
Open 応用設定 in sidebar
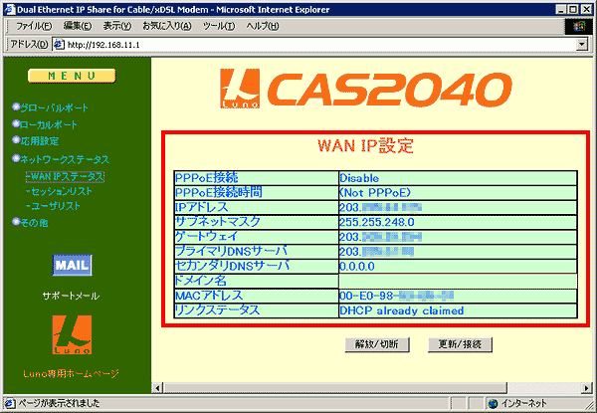click(40, 141)
